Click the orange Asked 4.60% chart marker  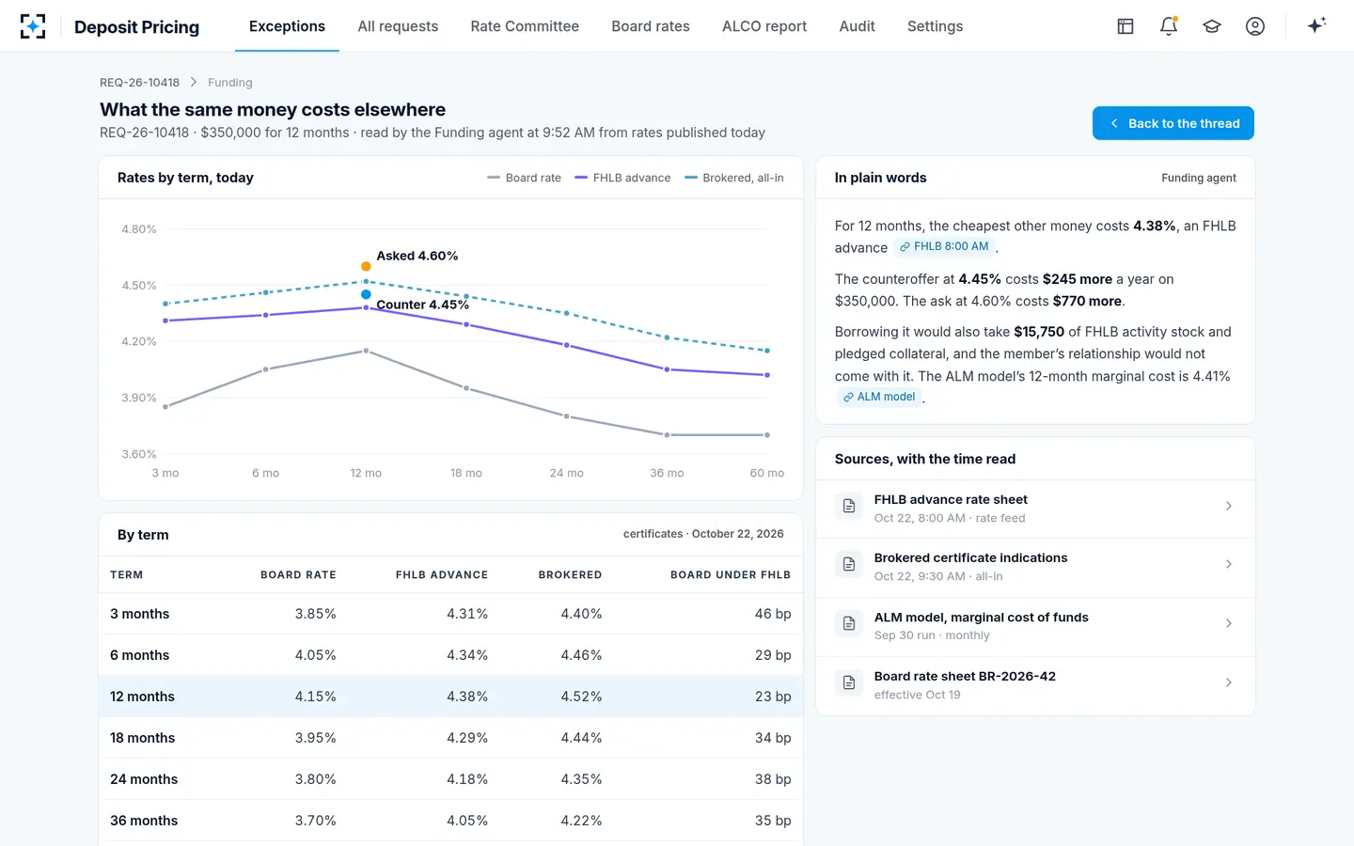point(366,267)
